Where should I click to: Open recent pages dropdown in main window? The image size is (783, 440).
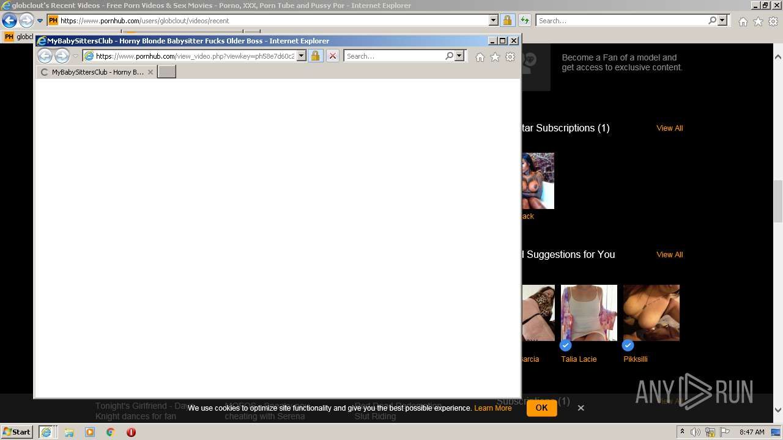(40, 21)
